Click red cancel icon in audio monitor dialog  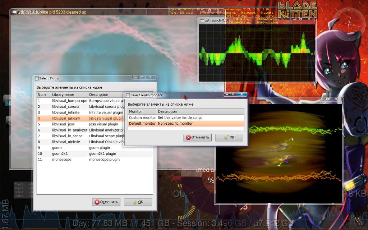[x=188, y=138]
